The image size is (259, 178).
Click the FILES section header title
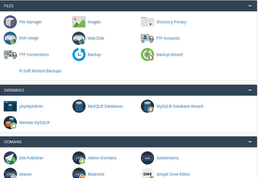pyautogui.click(x=9, y=6)
